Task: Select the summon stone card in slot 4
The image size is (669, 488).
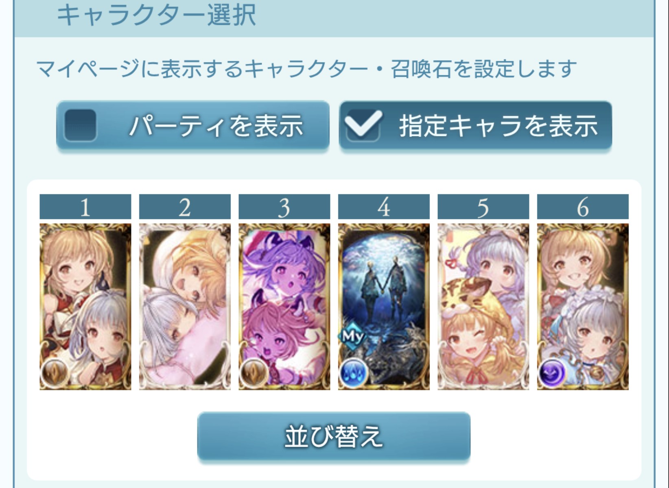Action: tap(384, 306)
